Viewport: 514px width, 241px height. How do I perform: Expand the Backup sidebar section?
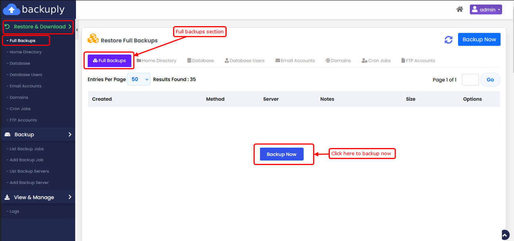click(x=38, y=135)
